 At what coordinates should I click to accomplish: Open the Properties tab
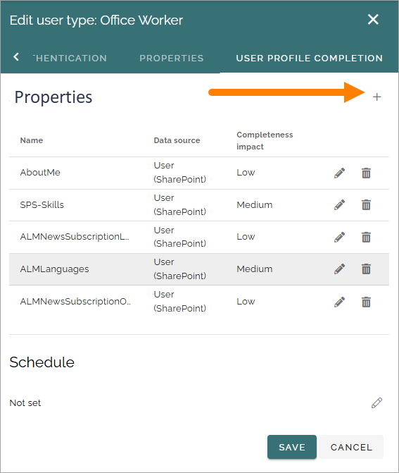point(172,59)
